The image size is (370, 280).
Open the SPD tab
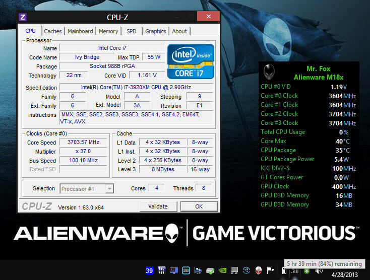131,31
